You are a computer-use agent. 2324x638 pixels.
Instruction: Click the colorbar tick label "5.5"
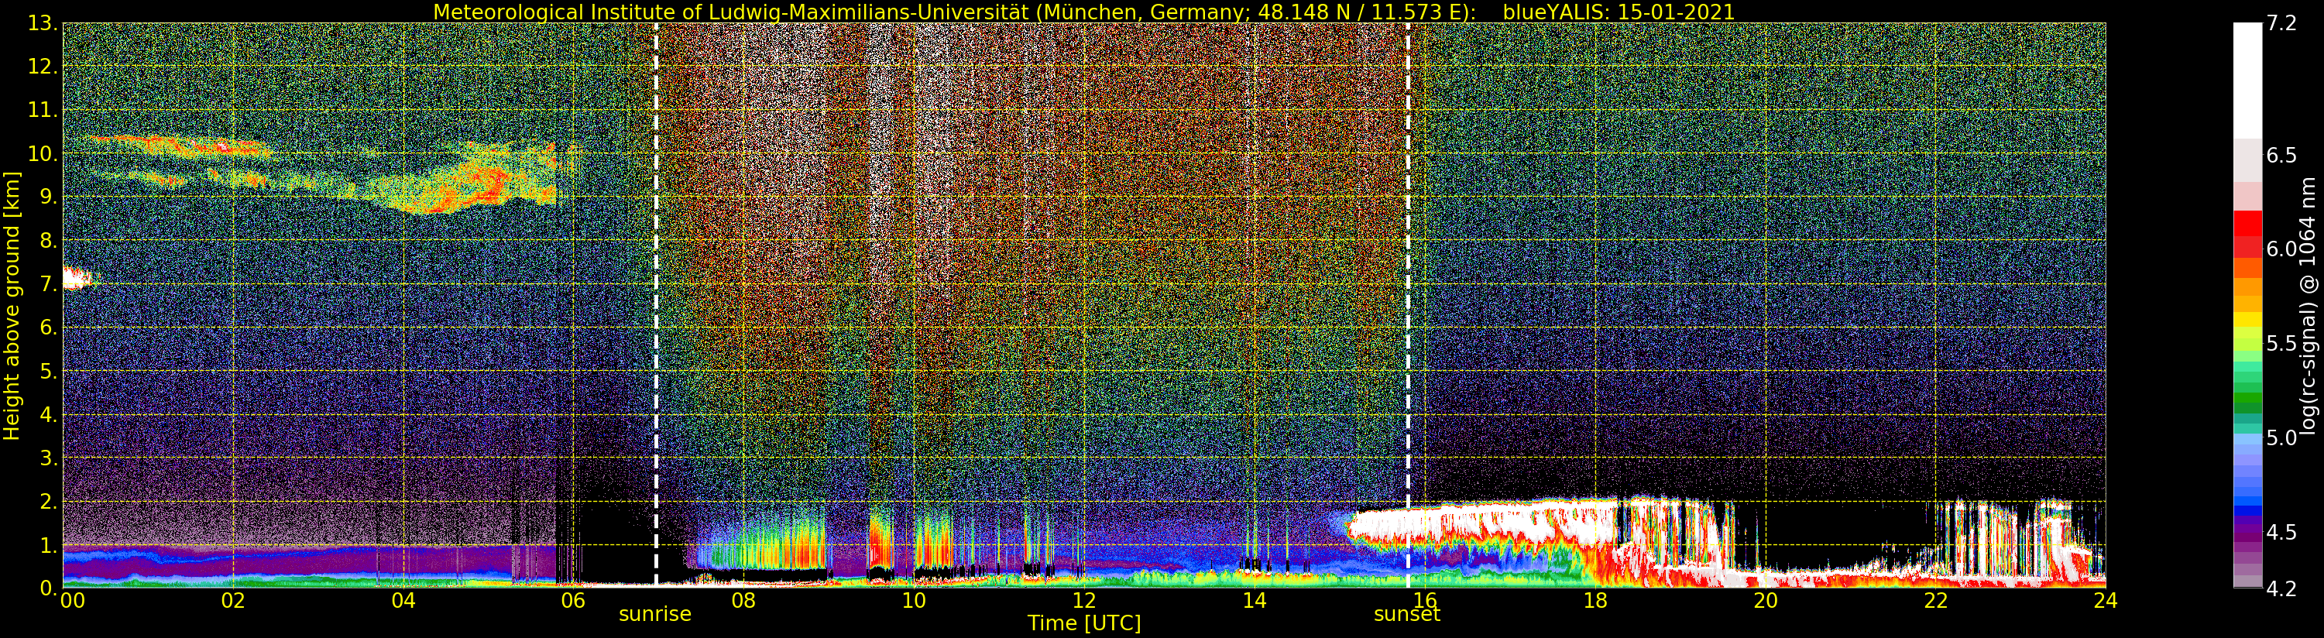pyautogui.click(x=2281, y=344)
